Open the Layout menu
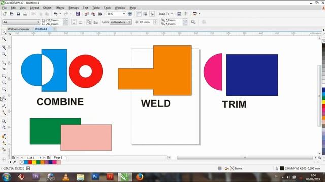 point(34,8)
